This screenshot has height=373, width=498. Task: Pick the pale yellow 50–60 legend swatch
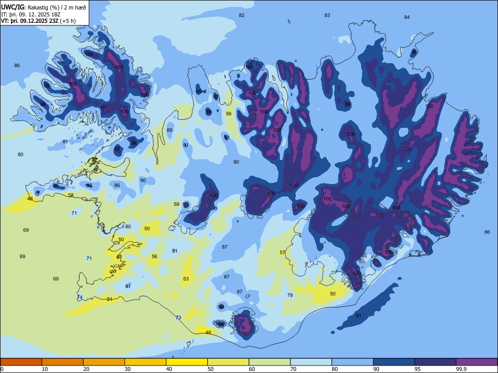point(229,362)
